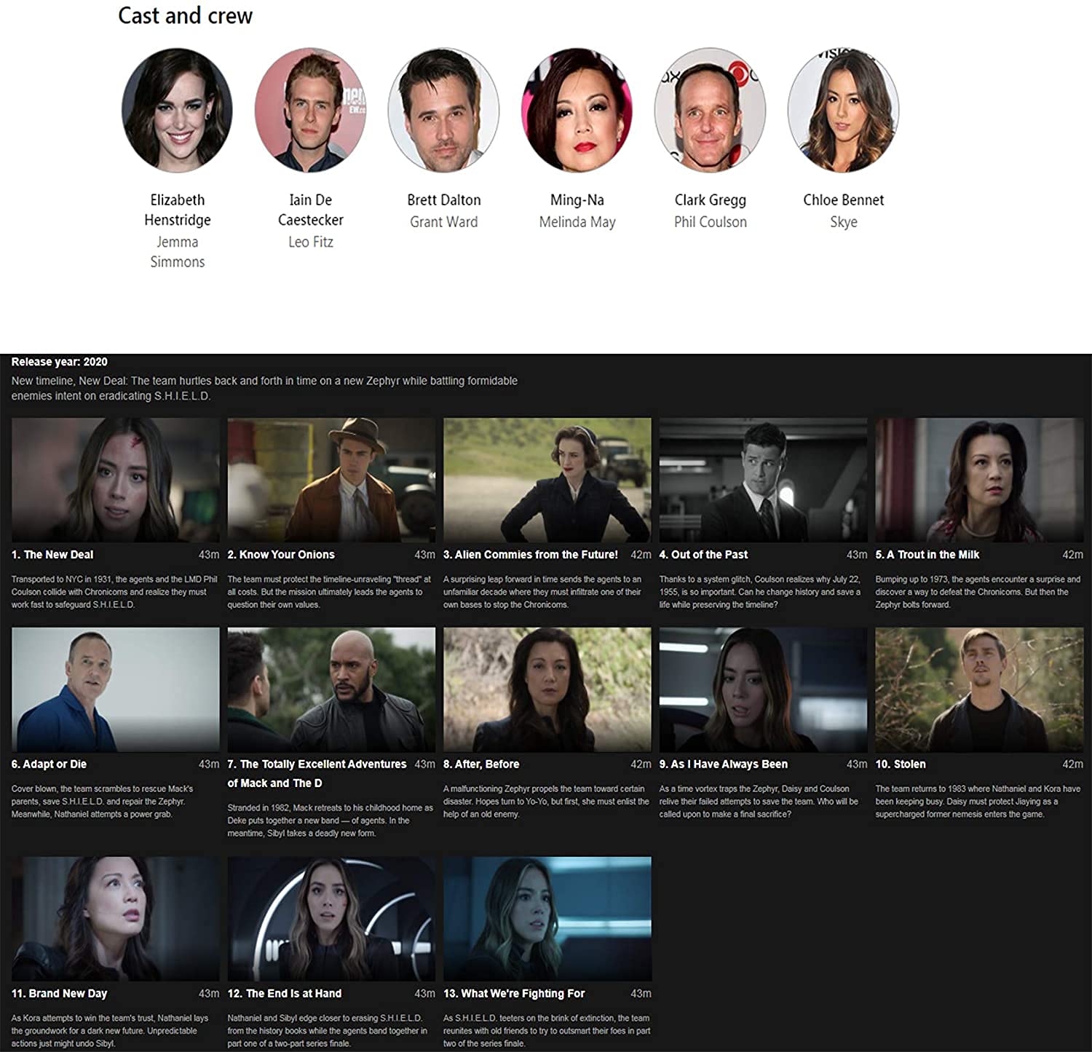This screenshot has height=1052, width=1092.
Task: Click Clark Gregg's cast photo
Action: [710, 110]
